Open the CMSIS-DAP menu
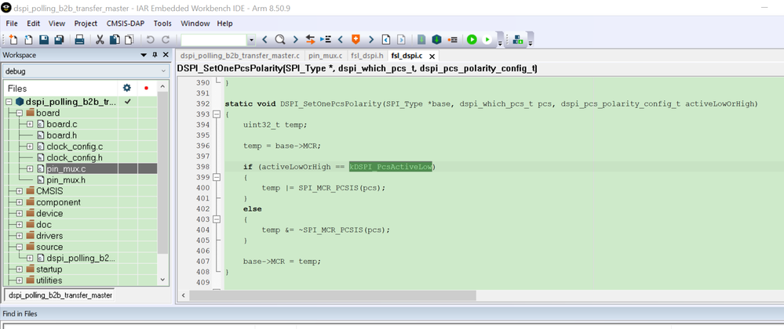The width and height of the screenshot is (784, 329). click(x=126, y=23)
